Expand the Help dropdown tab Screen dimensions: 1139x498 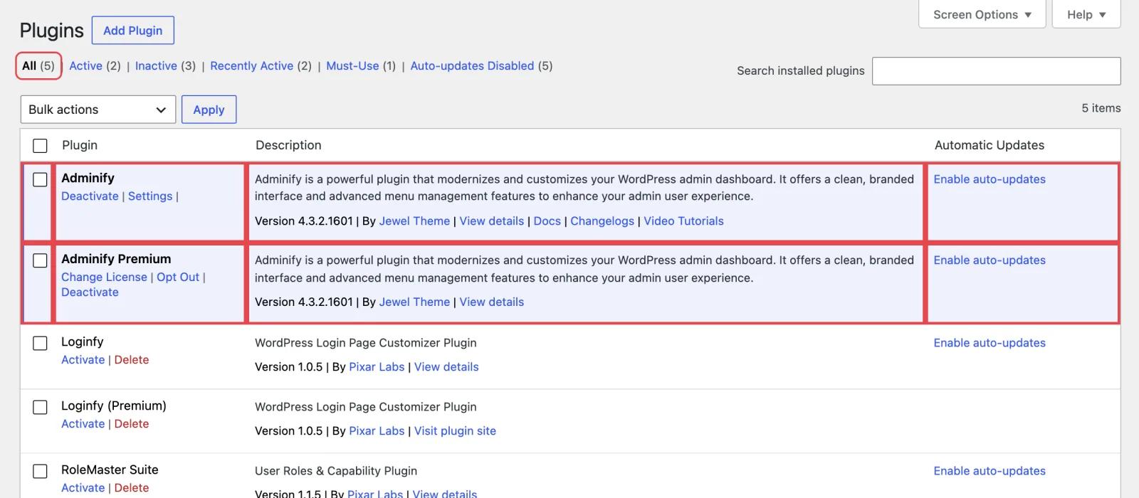click(x=1086, y=14)
